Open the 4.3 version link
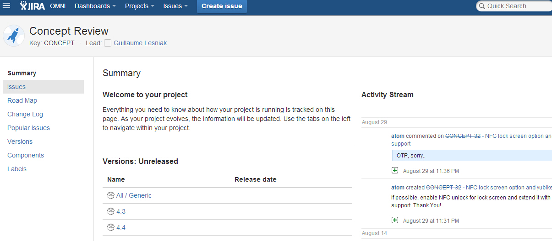This screenshot has height=241, width=552. [x=121, y=211]
